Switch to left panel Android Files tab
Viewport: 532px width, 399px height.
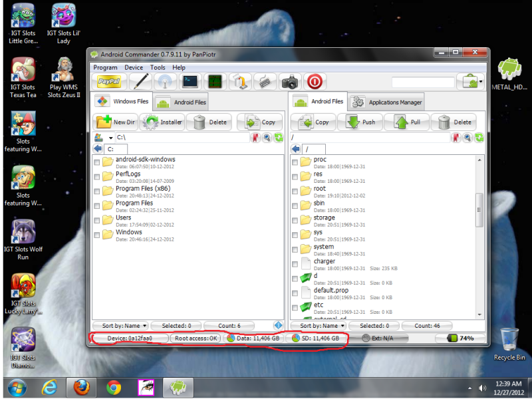181,102
